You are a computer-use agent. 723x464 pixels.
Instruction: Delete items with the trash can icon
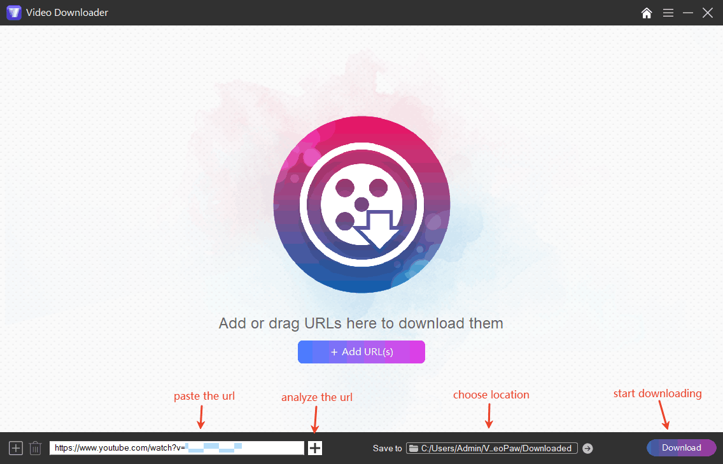point(36,448)
